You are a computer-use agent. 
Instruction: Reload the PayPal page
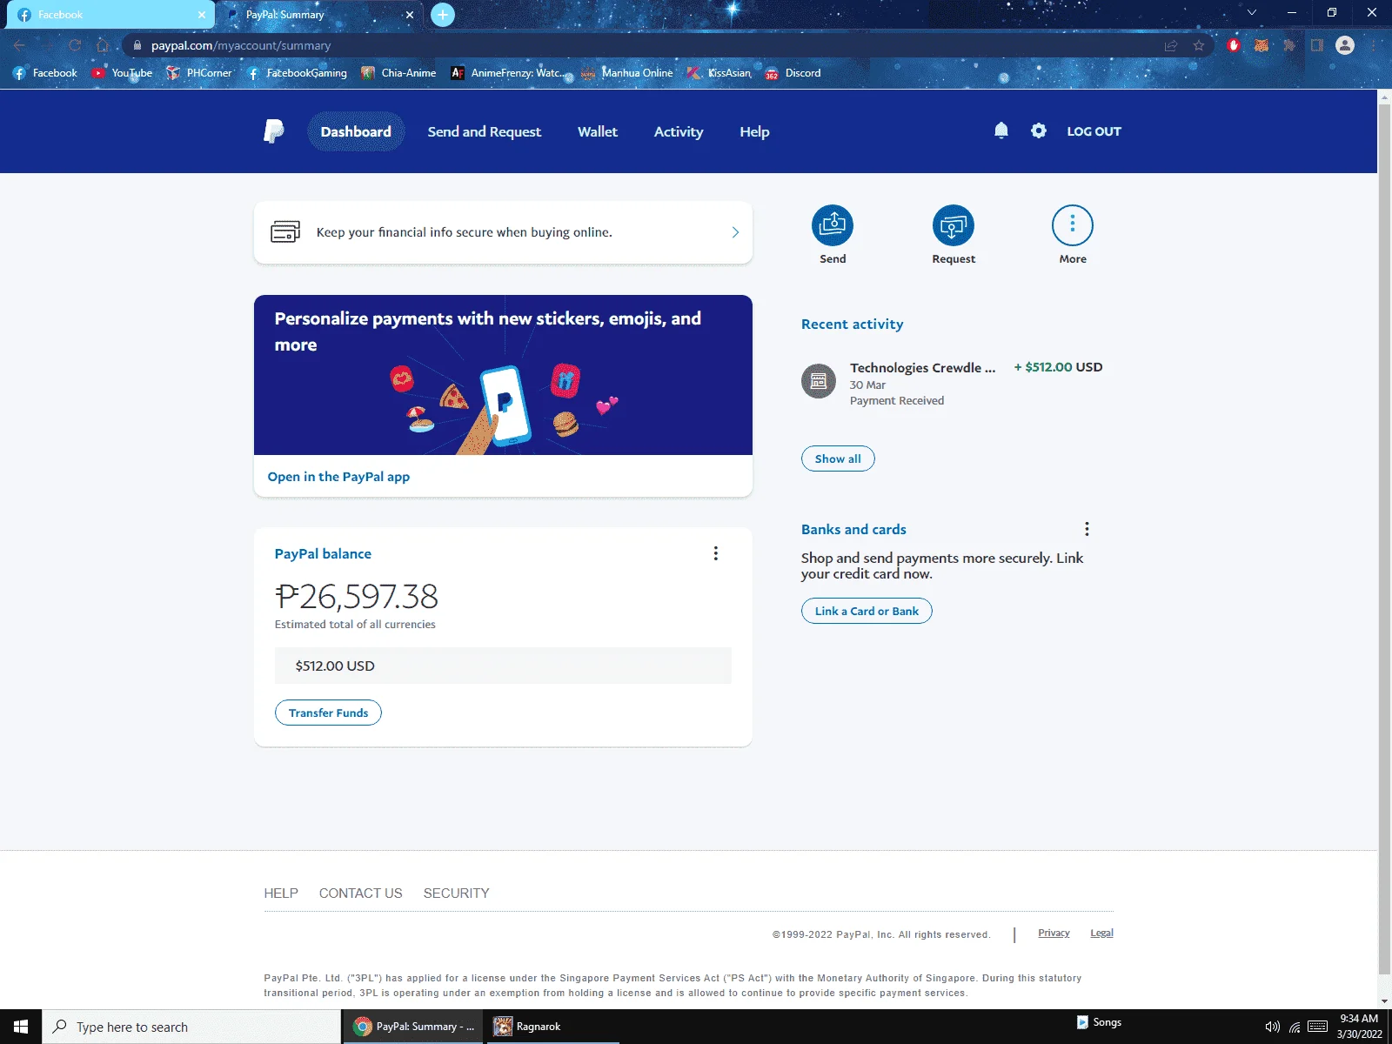75,45
